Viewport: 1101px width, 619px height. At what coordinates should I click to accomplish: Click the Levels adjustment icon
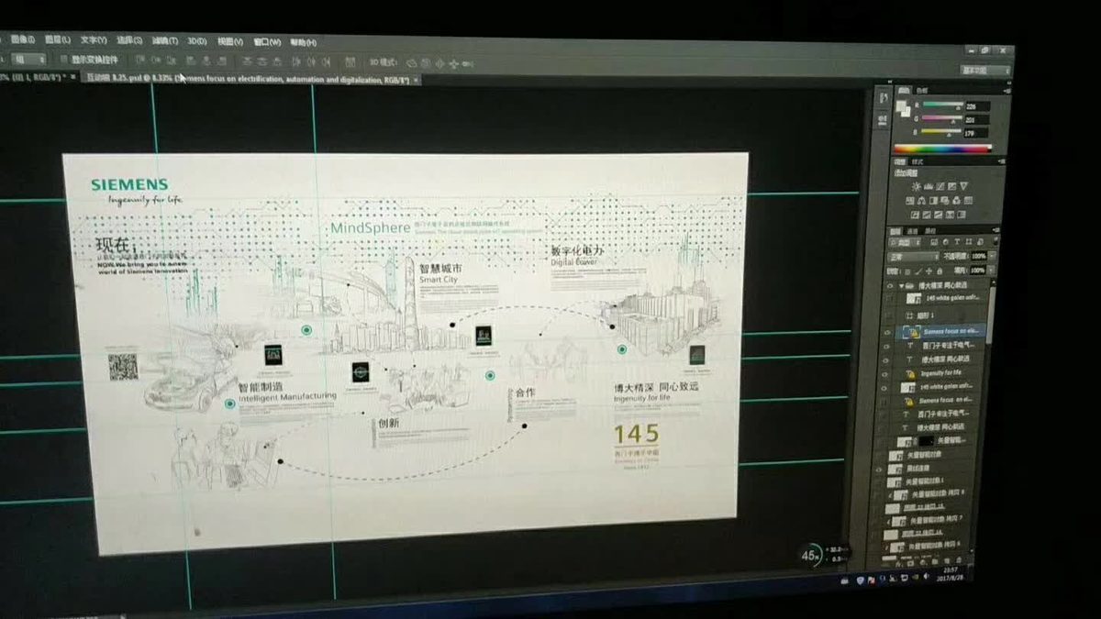coord(928,186)
